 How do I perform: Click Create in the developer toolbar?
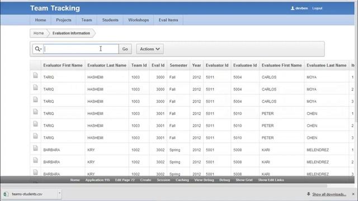coord(145,180)
